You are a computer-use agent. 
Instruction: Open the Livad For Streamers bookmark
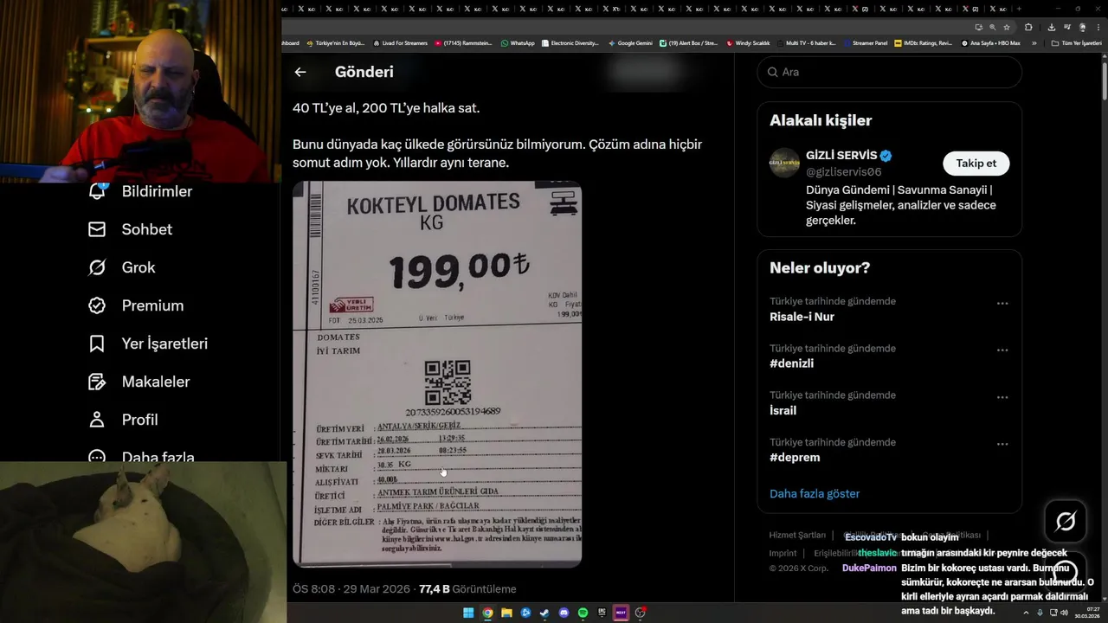pos(400,43)
